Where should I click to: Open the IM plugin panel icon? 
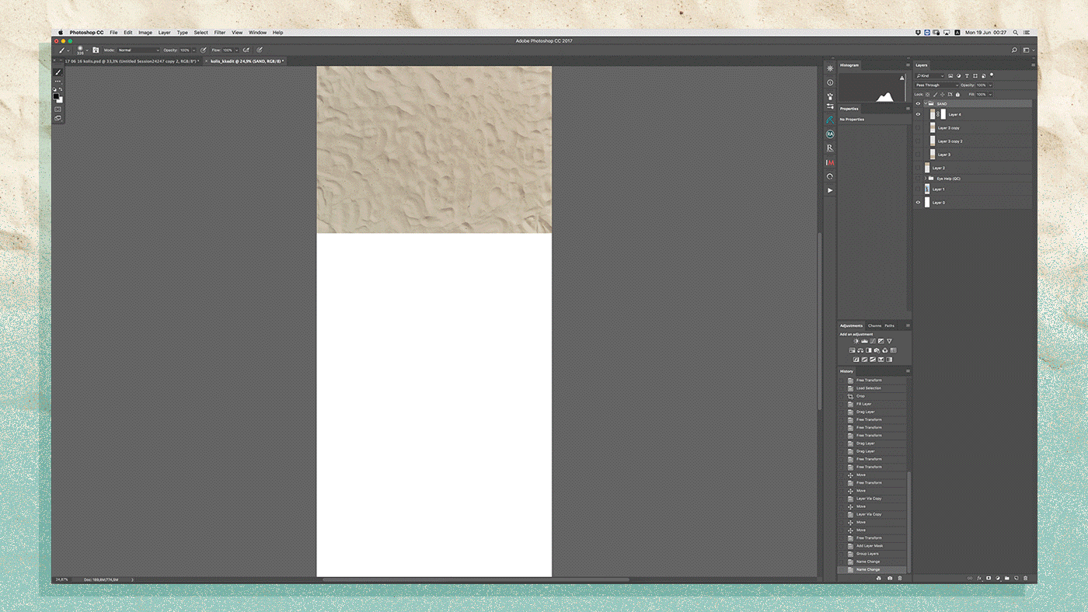(x=830, y=162)
